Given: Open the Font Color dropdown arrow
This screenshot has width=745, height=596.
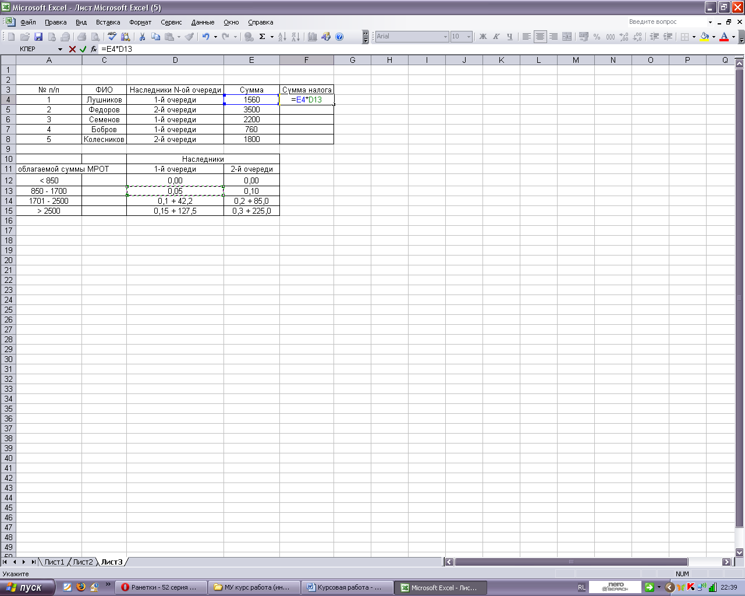Looking at the screenshot, I should click(733, 37).
